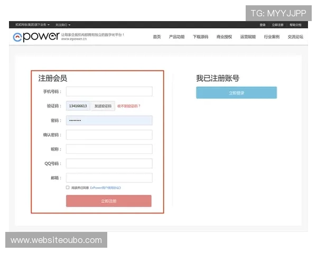Focus the 确认密码 input field

[109, 135]
